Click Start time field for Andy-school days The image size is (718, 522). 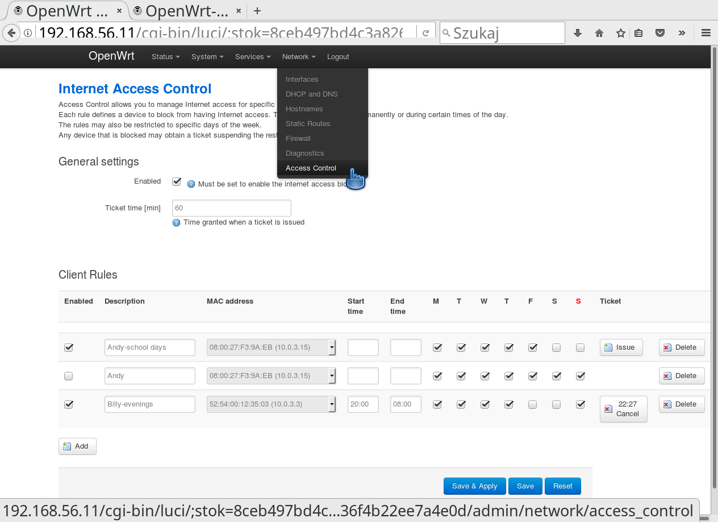[x=363, y=347]
